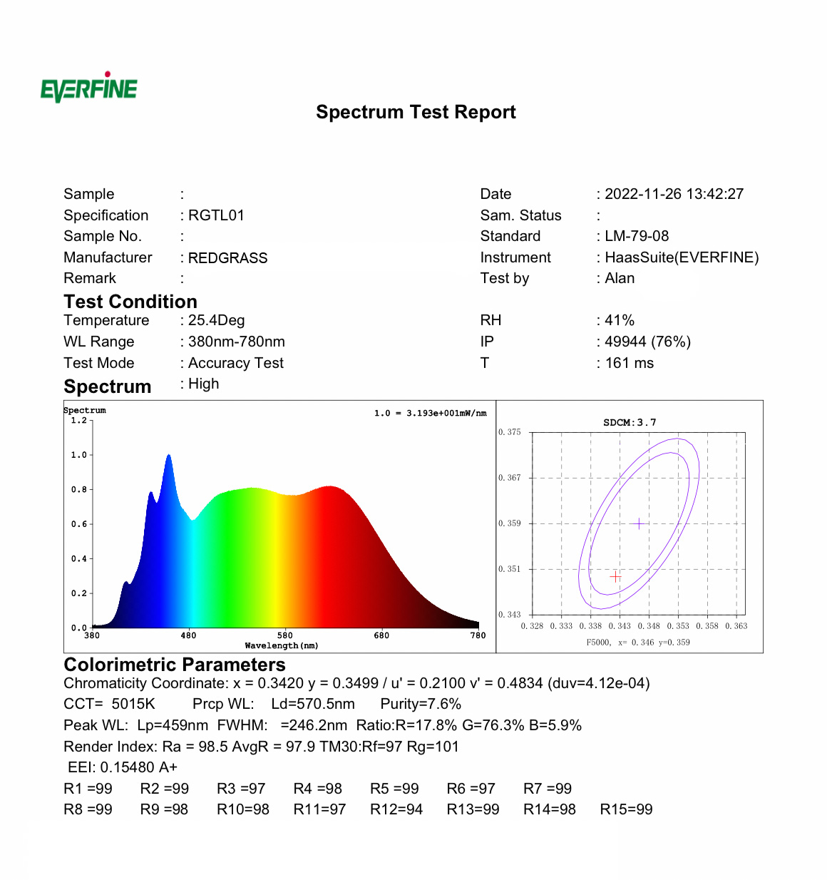
Task: Click the red cross marker in chromaticity plot
Action: tap(616, 576)
